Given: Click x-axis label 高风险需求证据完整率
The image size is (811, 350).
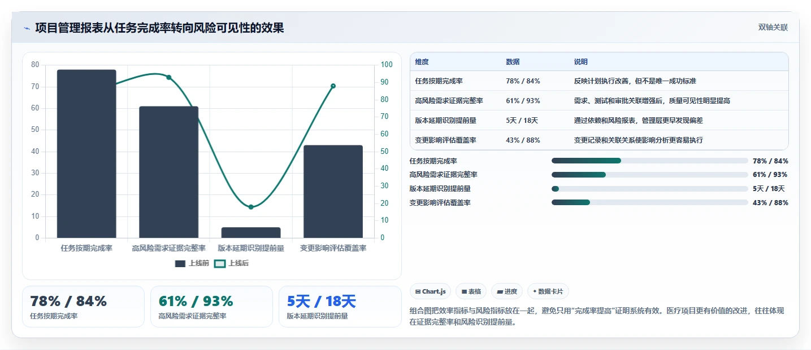Looking at the screenshot, I should point(169,248).
